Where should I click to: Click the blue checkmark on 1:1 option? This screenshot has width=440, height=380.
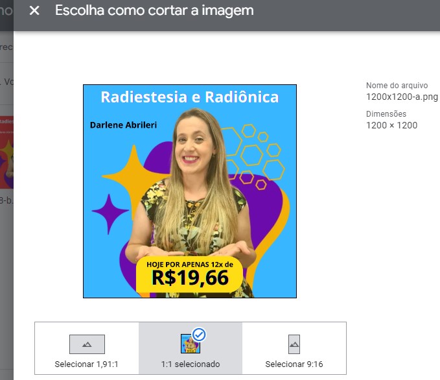[199, 335]
